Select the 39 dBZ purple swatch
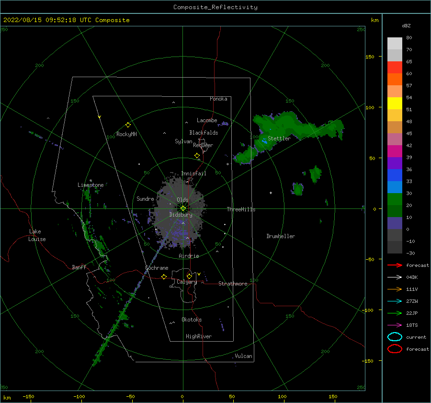 click(395, 163)
